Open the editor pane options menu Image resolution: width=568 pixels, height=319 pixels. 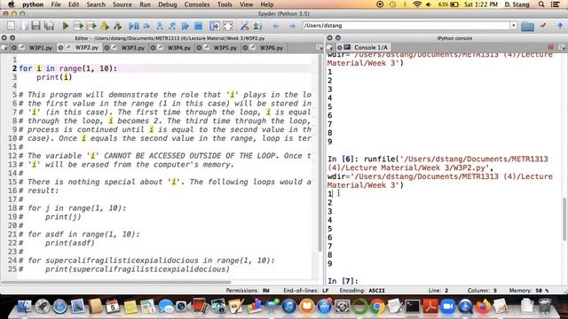319,47
